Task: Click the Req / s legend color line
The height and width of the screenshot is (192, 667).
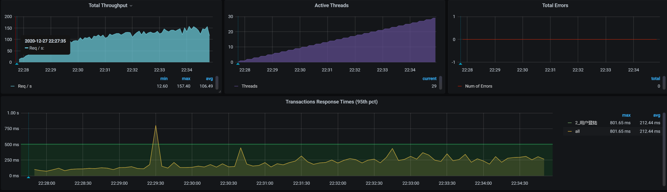Action: tap(13, 86)
